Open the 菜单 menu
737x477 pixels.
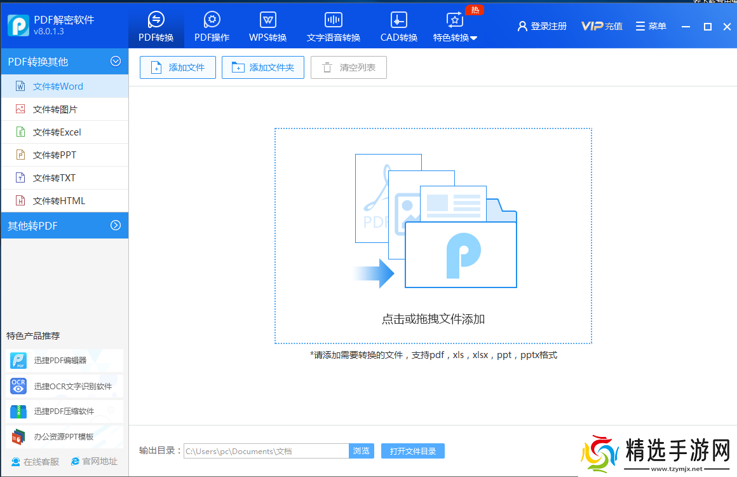tap(651, 26)
